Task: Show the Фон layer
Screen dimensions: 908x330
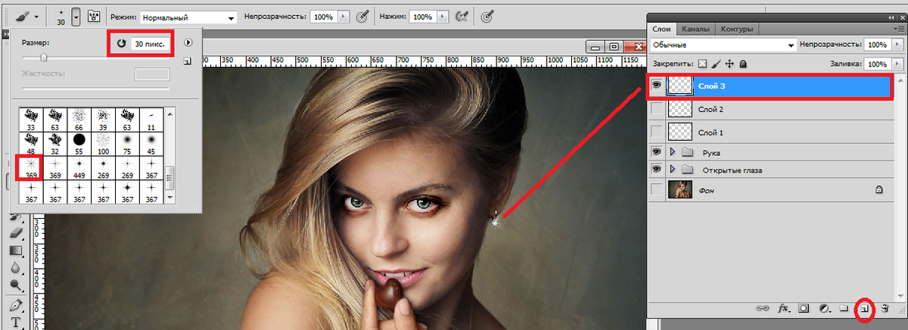Action: coord(656,191)
